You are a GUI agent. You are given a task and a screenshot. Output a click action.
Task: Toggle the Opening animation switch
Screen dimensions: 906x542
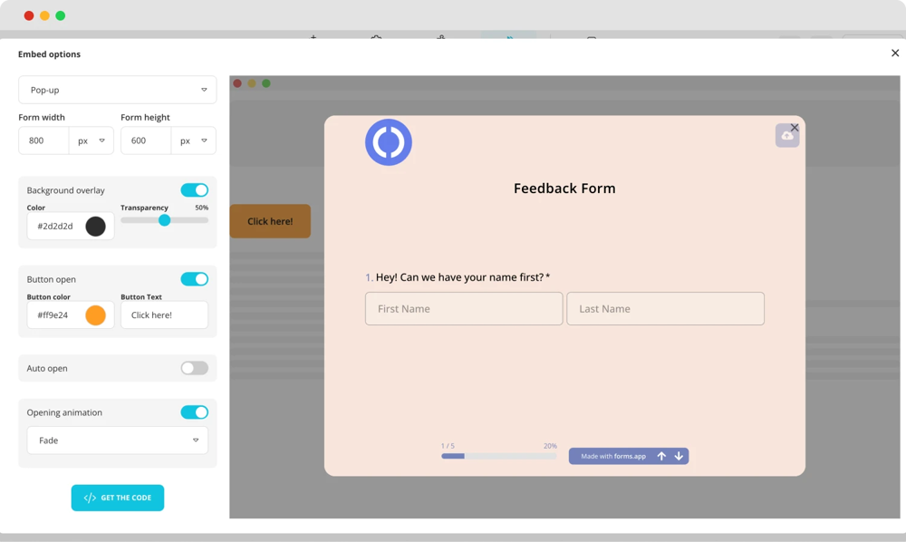point(194,412)
